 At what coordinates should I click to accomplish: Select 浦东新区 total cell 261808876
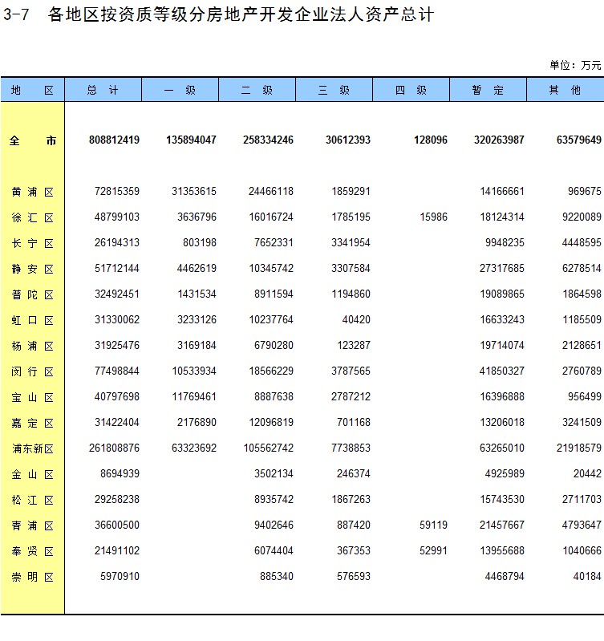coord(114,448)
